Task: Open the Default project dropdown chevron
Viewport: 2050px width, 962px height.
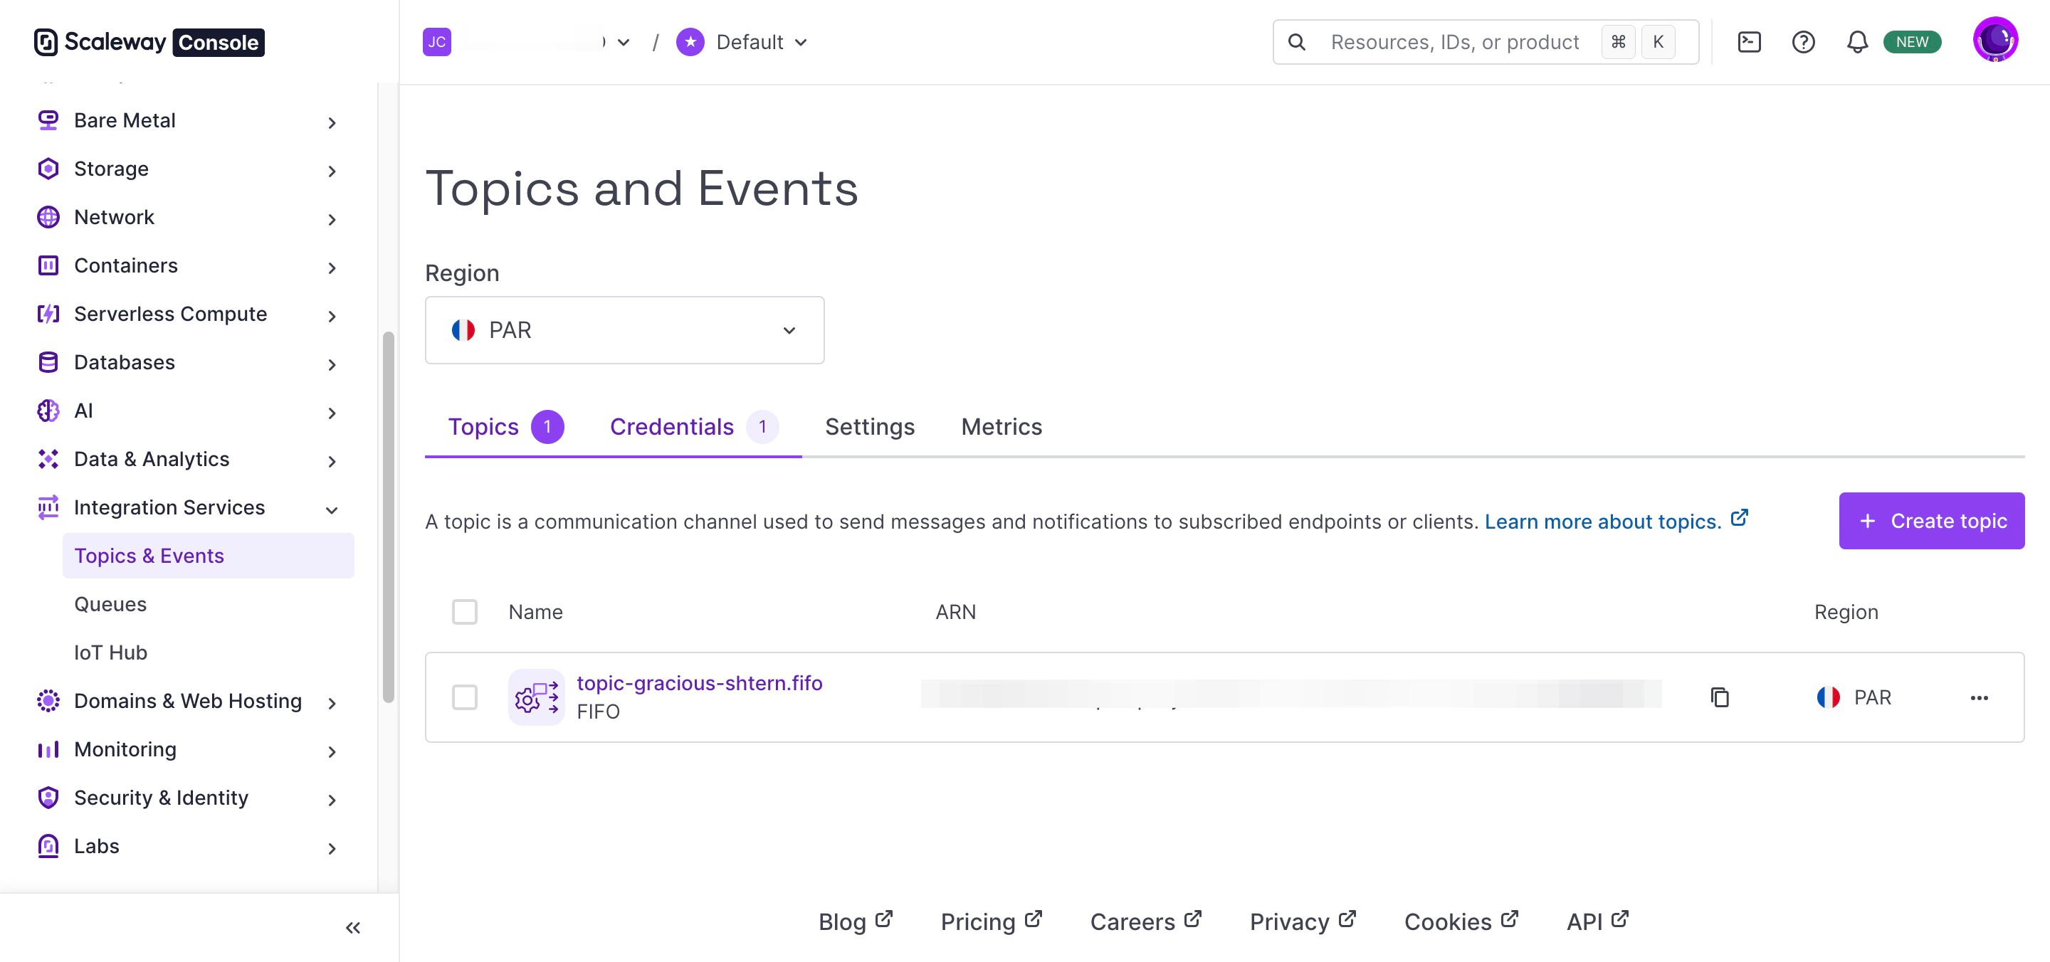Action: pyautogui.click(x=801, y=42)
